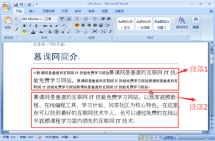The width and height of the screenshot is (215, 141).
Task: Apply superscript formatting
Action: point(57,26)
